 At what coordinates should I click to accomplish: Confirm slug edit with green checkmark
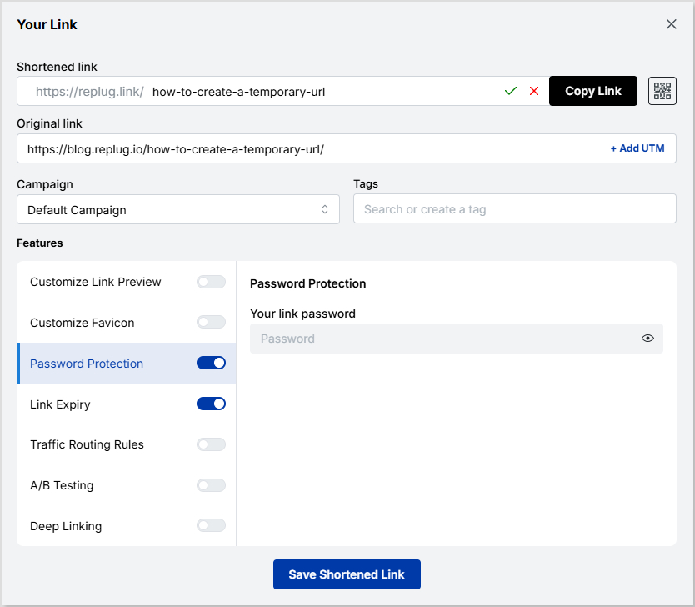tap(511, 92)
